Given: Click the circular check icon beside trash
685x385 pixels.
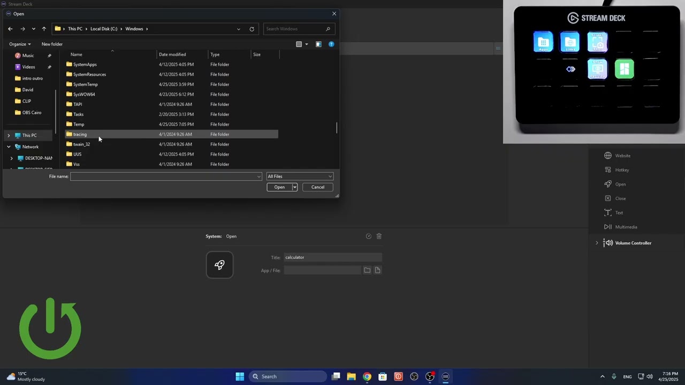Looking at the screenshot, I should [x=368, y=236].
